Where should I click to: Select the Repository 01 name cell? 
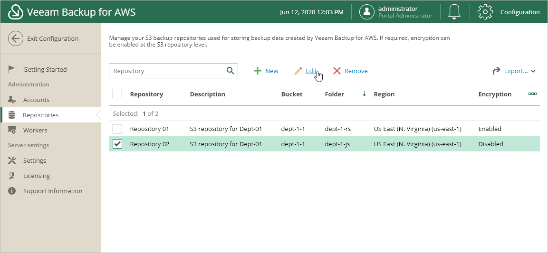pos(150,129)
